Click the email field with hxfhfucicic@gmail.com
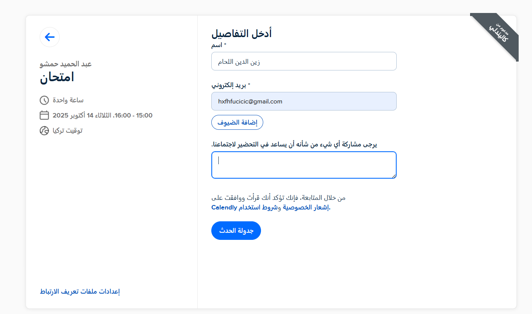Viewport: 532px width, 314px height. [304, 102]
